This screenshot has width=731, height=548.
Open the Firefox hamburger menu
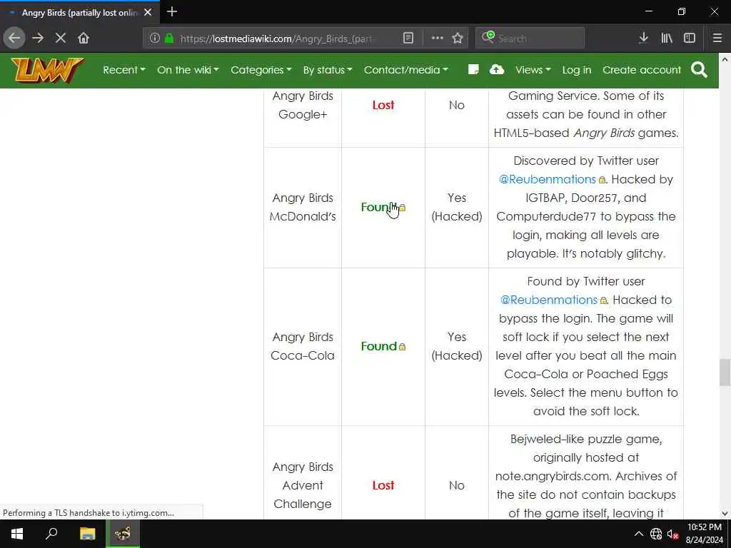click(x=717, y=39)
